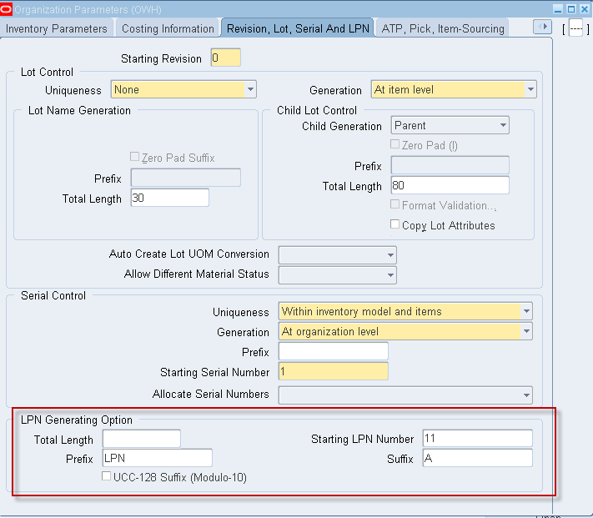Click the Child Lot Control heading
The width and height of the screenshot is (593, 518).
point(317,110)
